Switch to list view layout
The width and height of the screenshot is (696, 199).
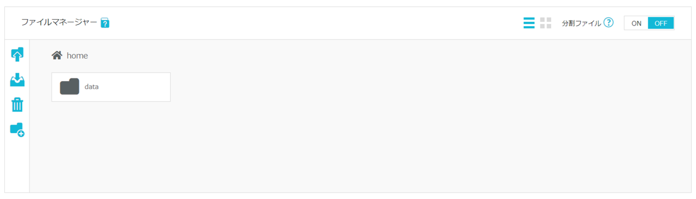pyautogui.click(x=529, y=23)
